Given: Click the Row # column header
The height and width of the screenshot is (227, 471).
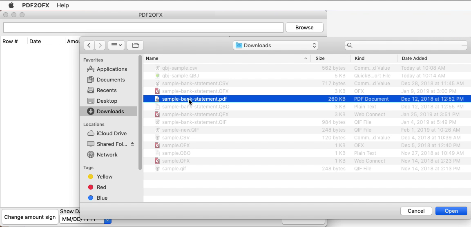Looking at the screenshot, I should click(14, 42).
